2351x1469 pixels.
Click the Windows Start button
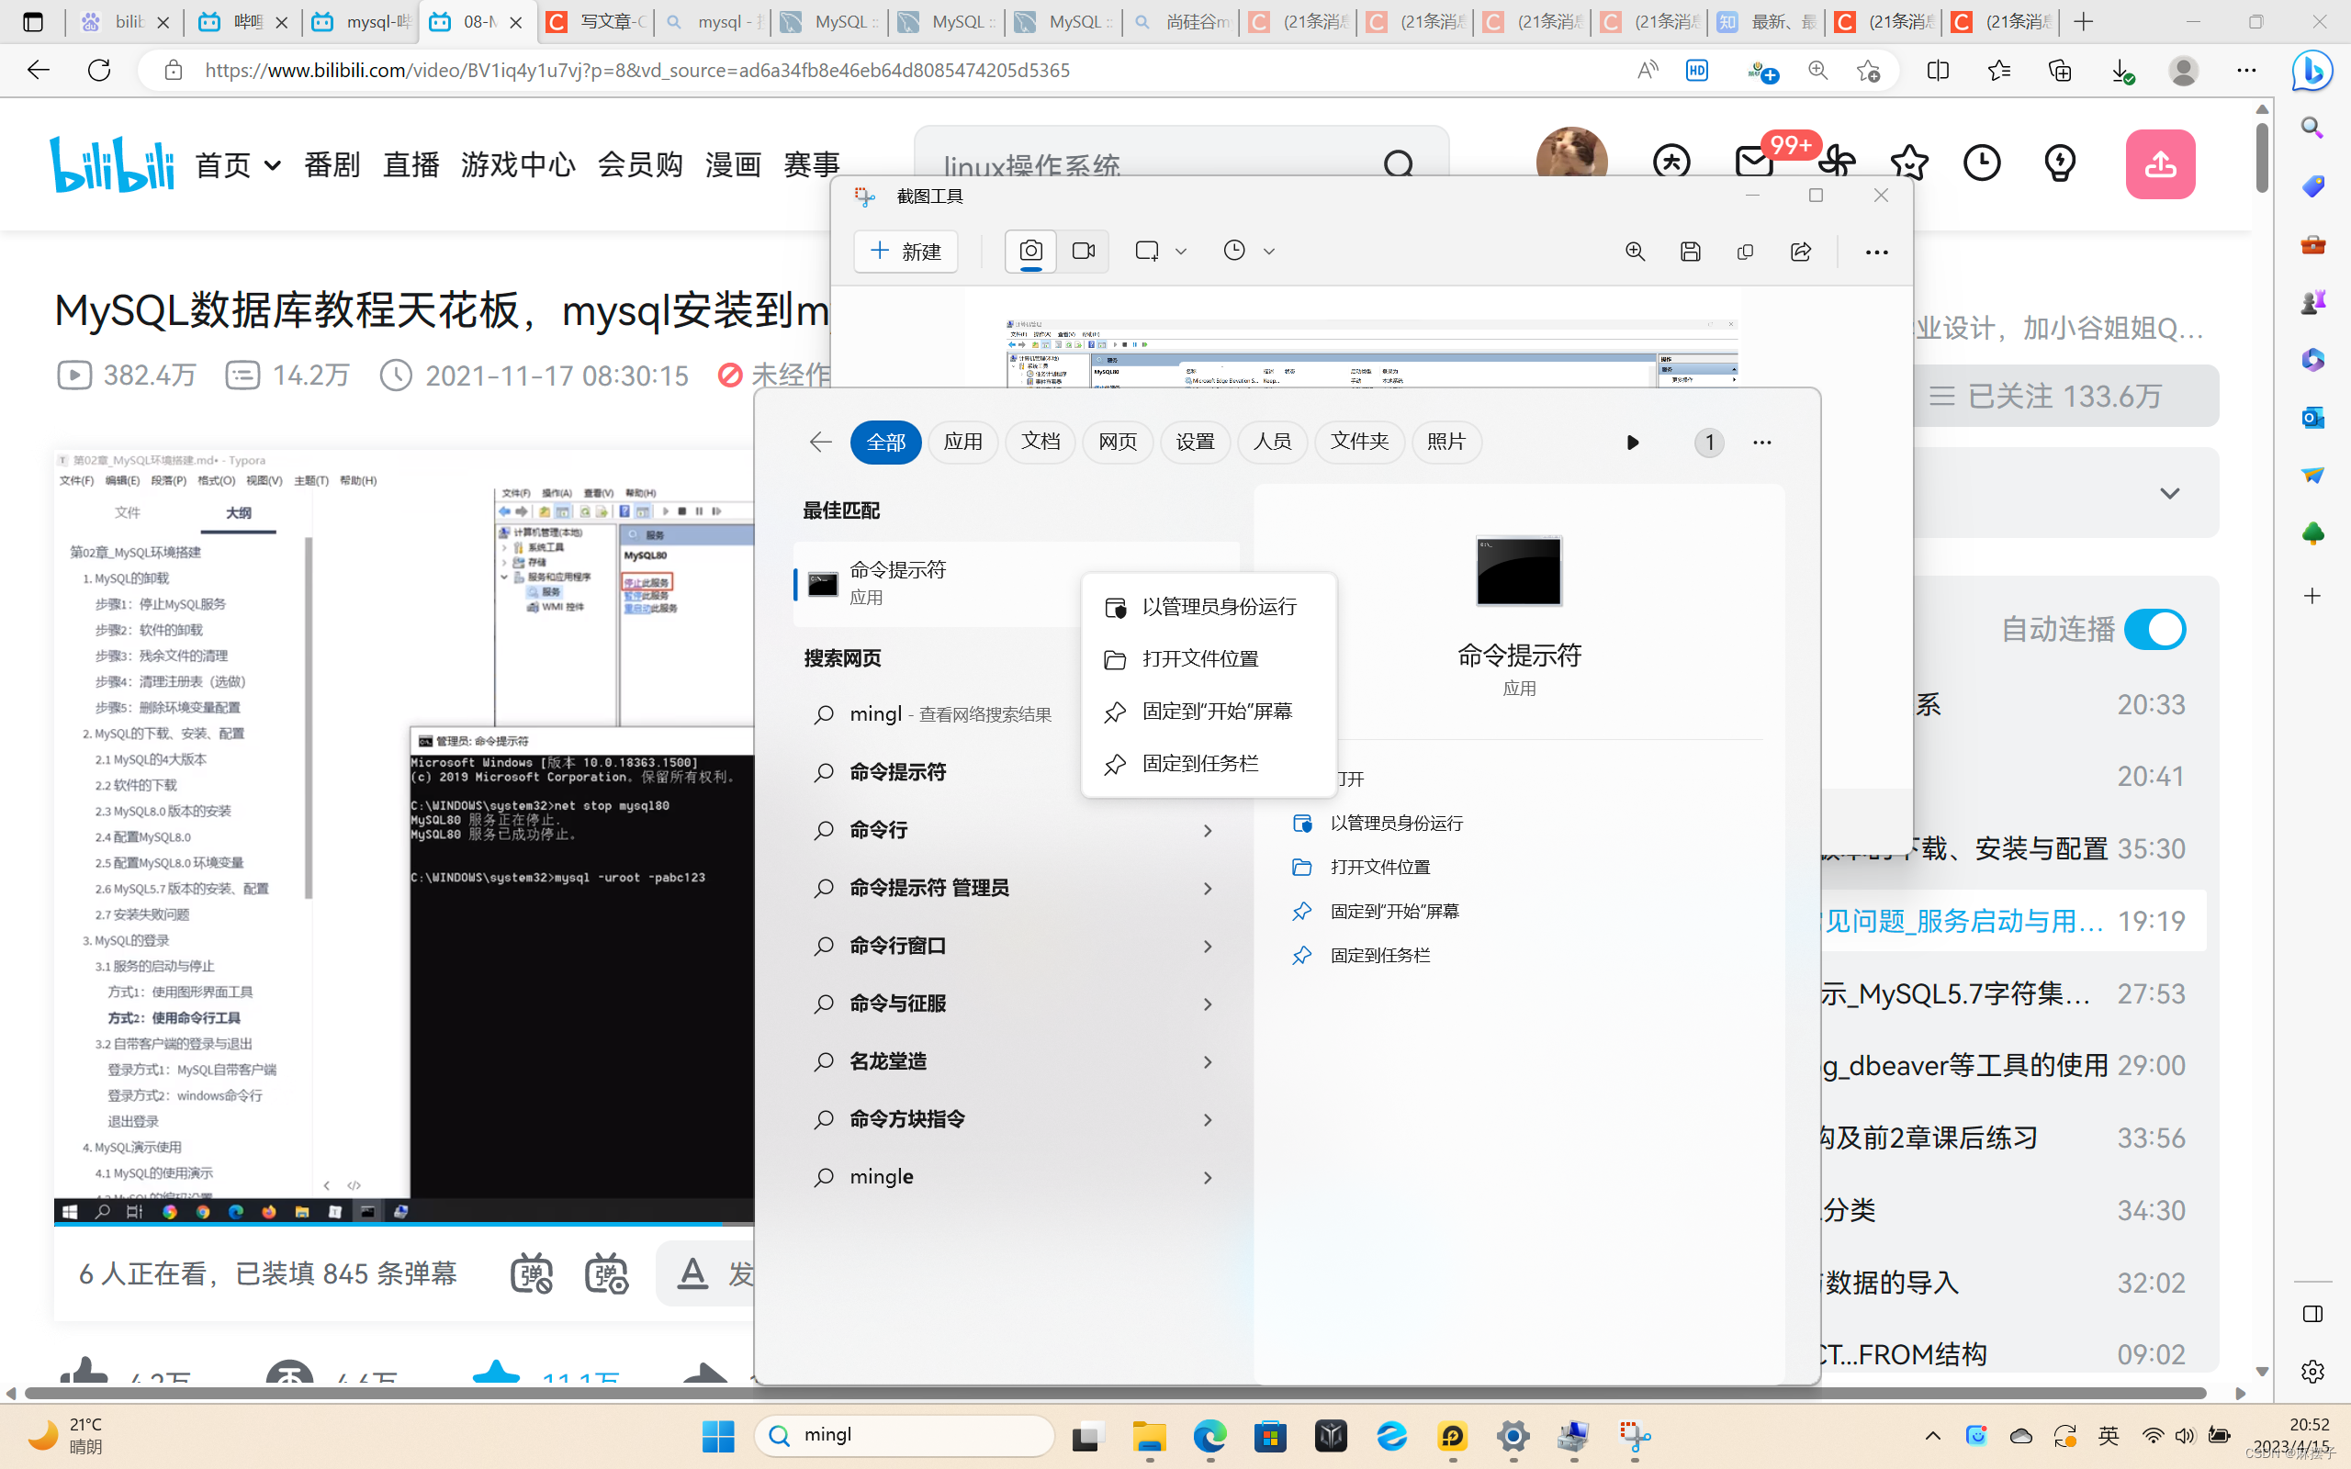718,1436
